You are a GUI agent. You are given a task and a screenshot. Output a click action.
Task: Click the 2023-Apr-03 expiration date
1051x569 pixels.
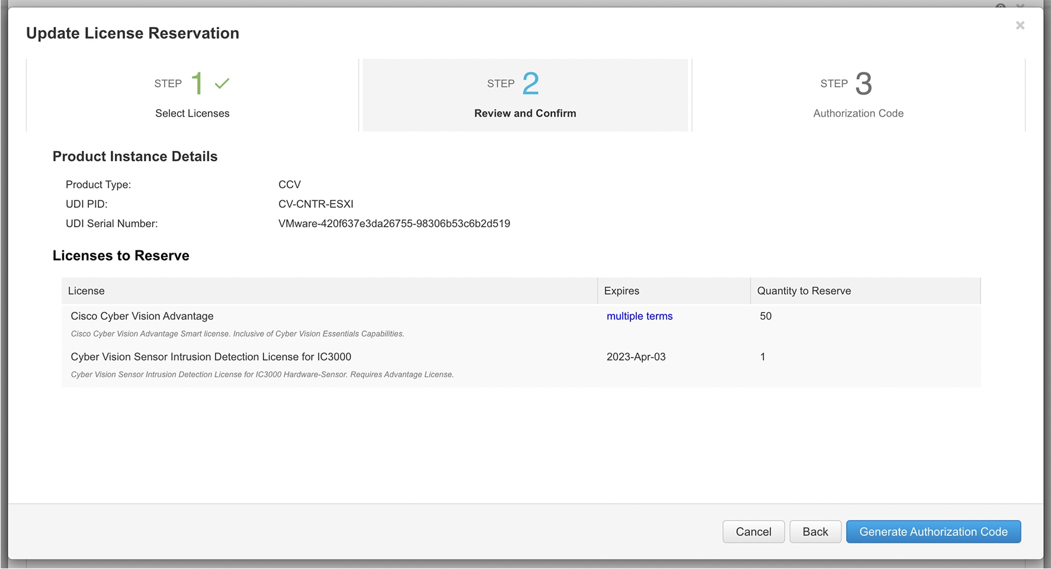pyautogui.click(x=636, y=357)
